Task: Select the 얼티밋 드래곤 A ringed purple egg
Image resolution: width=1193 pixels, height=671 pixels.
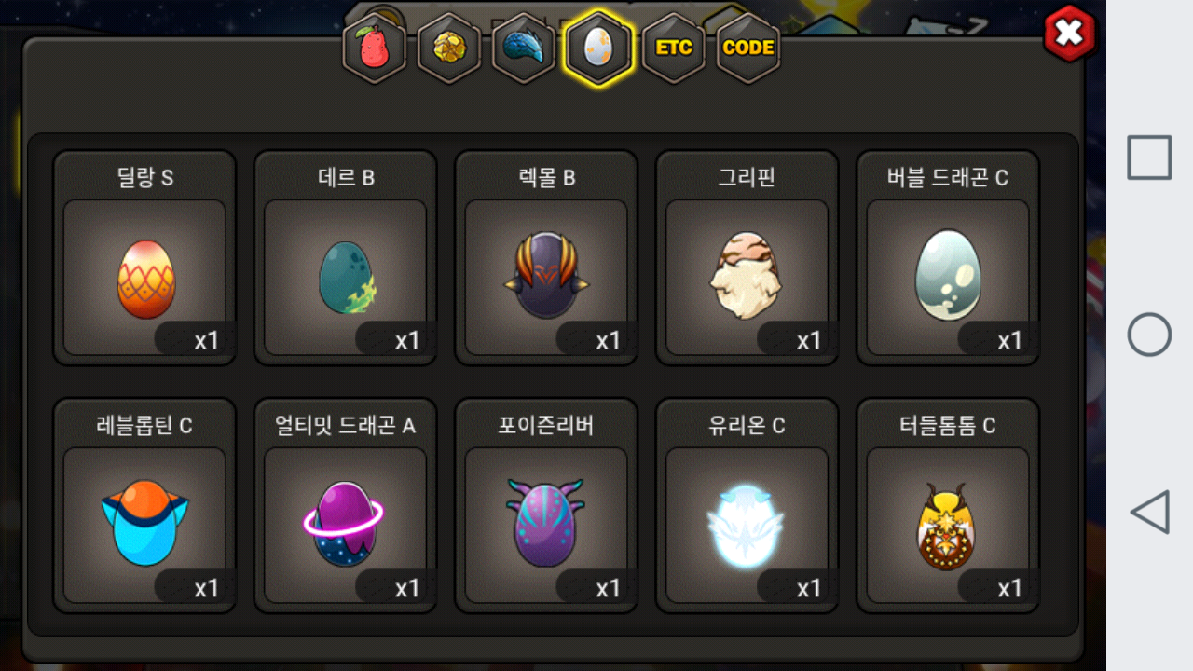Action: point(346,506)
